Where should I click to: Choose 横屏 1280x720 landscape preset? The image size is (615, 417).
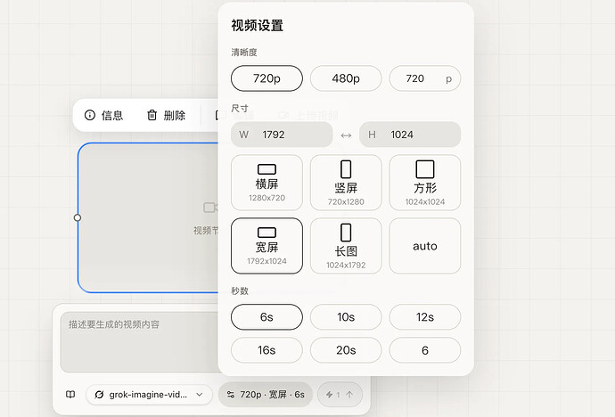[x=266, y=183]
